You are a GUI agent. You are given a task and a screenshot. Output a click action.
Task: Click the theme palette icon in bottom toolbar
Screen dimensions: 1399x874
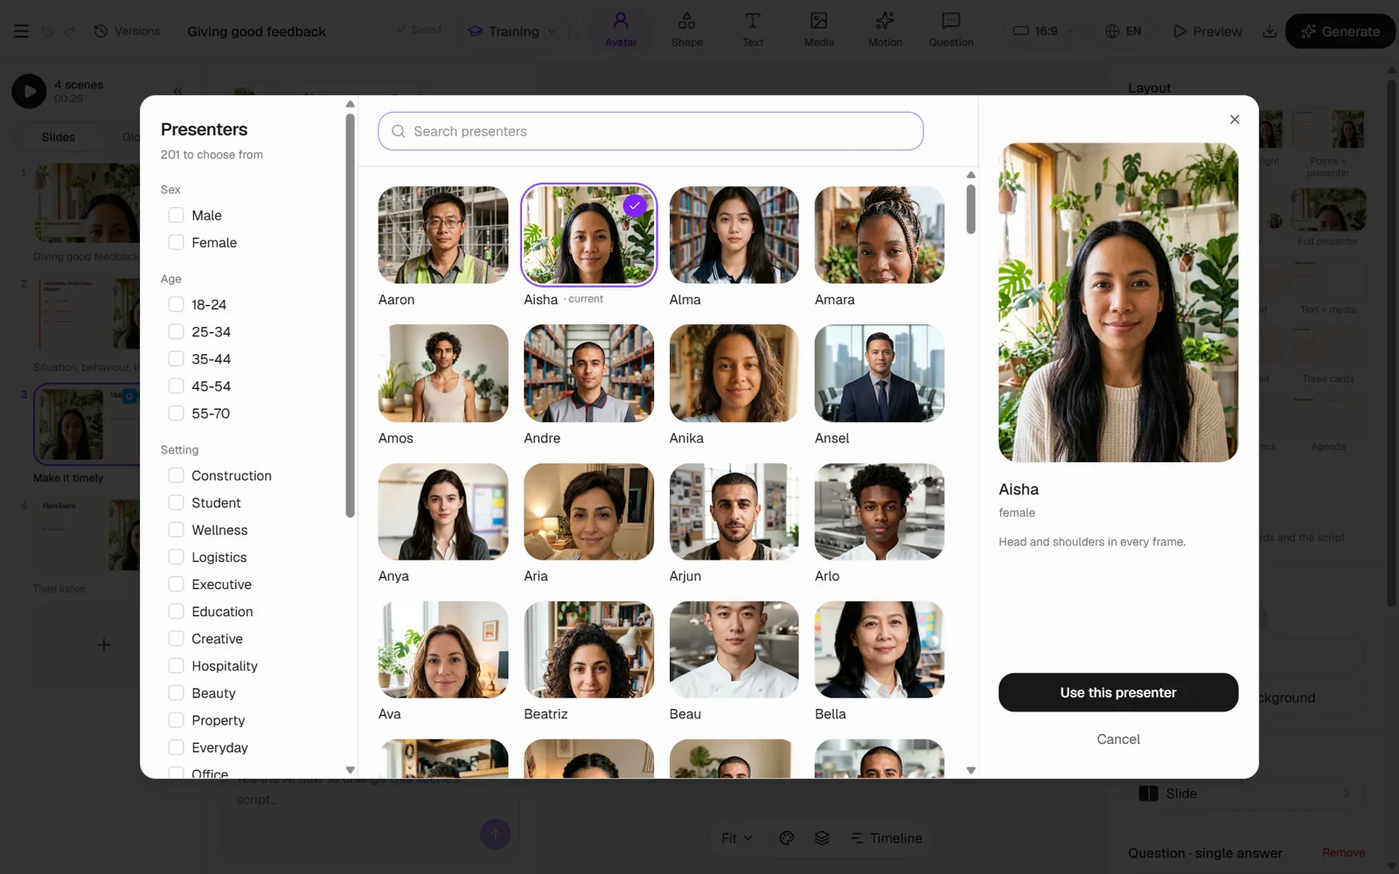pos(787,838)
